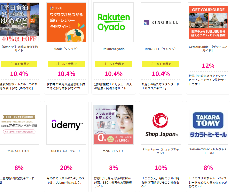This screenshot has width=231, height=192.
Task: Click the yellow ゴールド会員で badge under Klook
Action: 66,64
